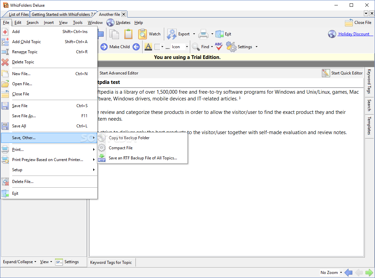
Task: Click the red X Delete Topic icon
Action: 5,62
